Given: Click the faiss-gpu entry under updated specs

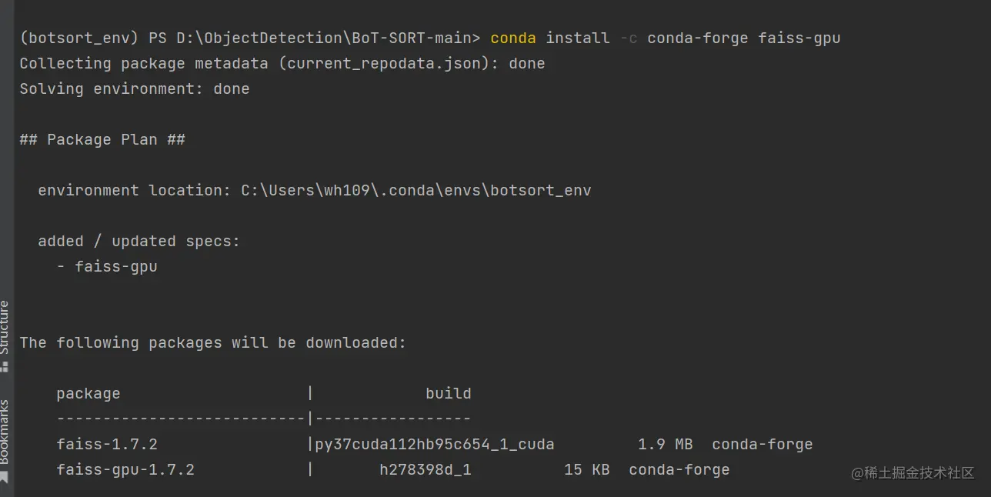Looking at the screenshot, I should [116, 266].
